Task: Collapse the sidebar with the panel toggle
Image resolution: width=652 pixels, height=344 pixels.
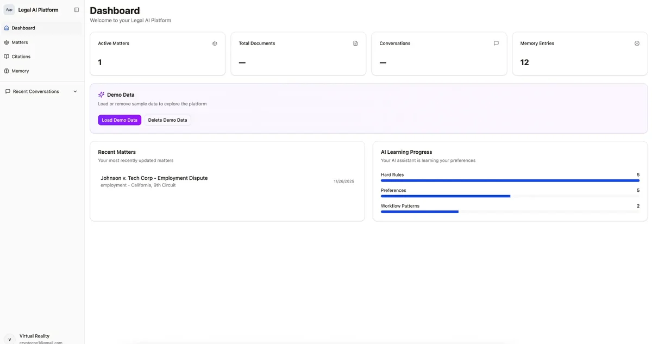Action: (x=77, y=10)
